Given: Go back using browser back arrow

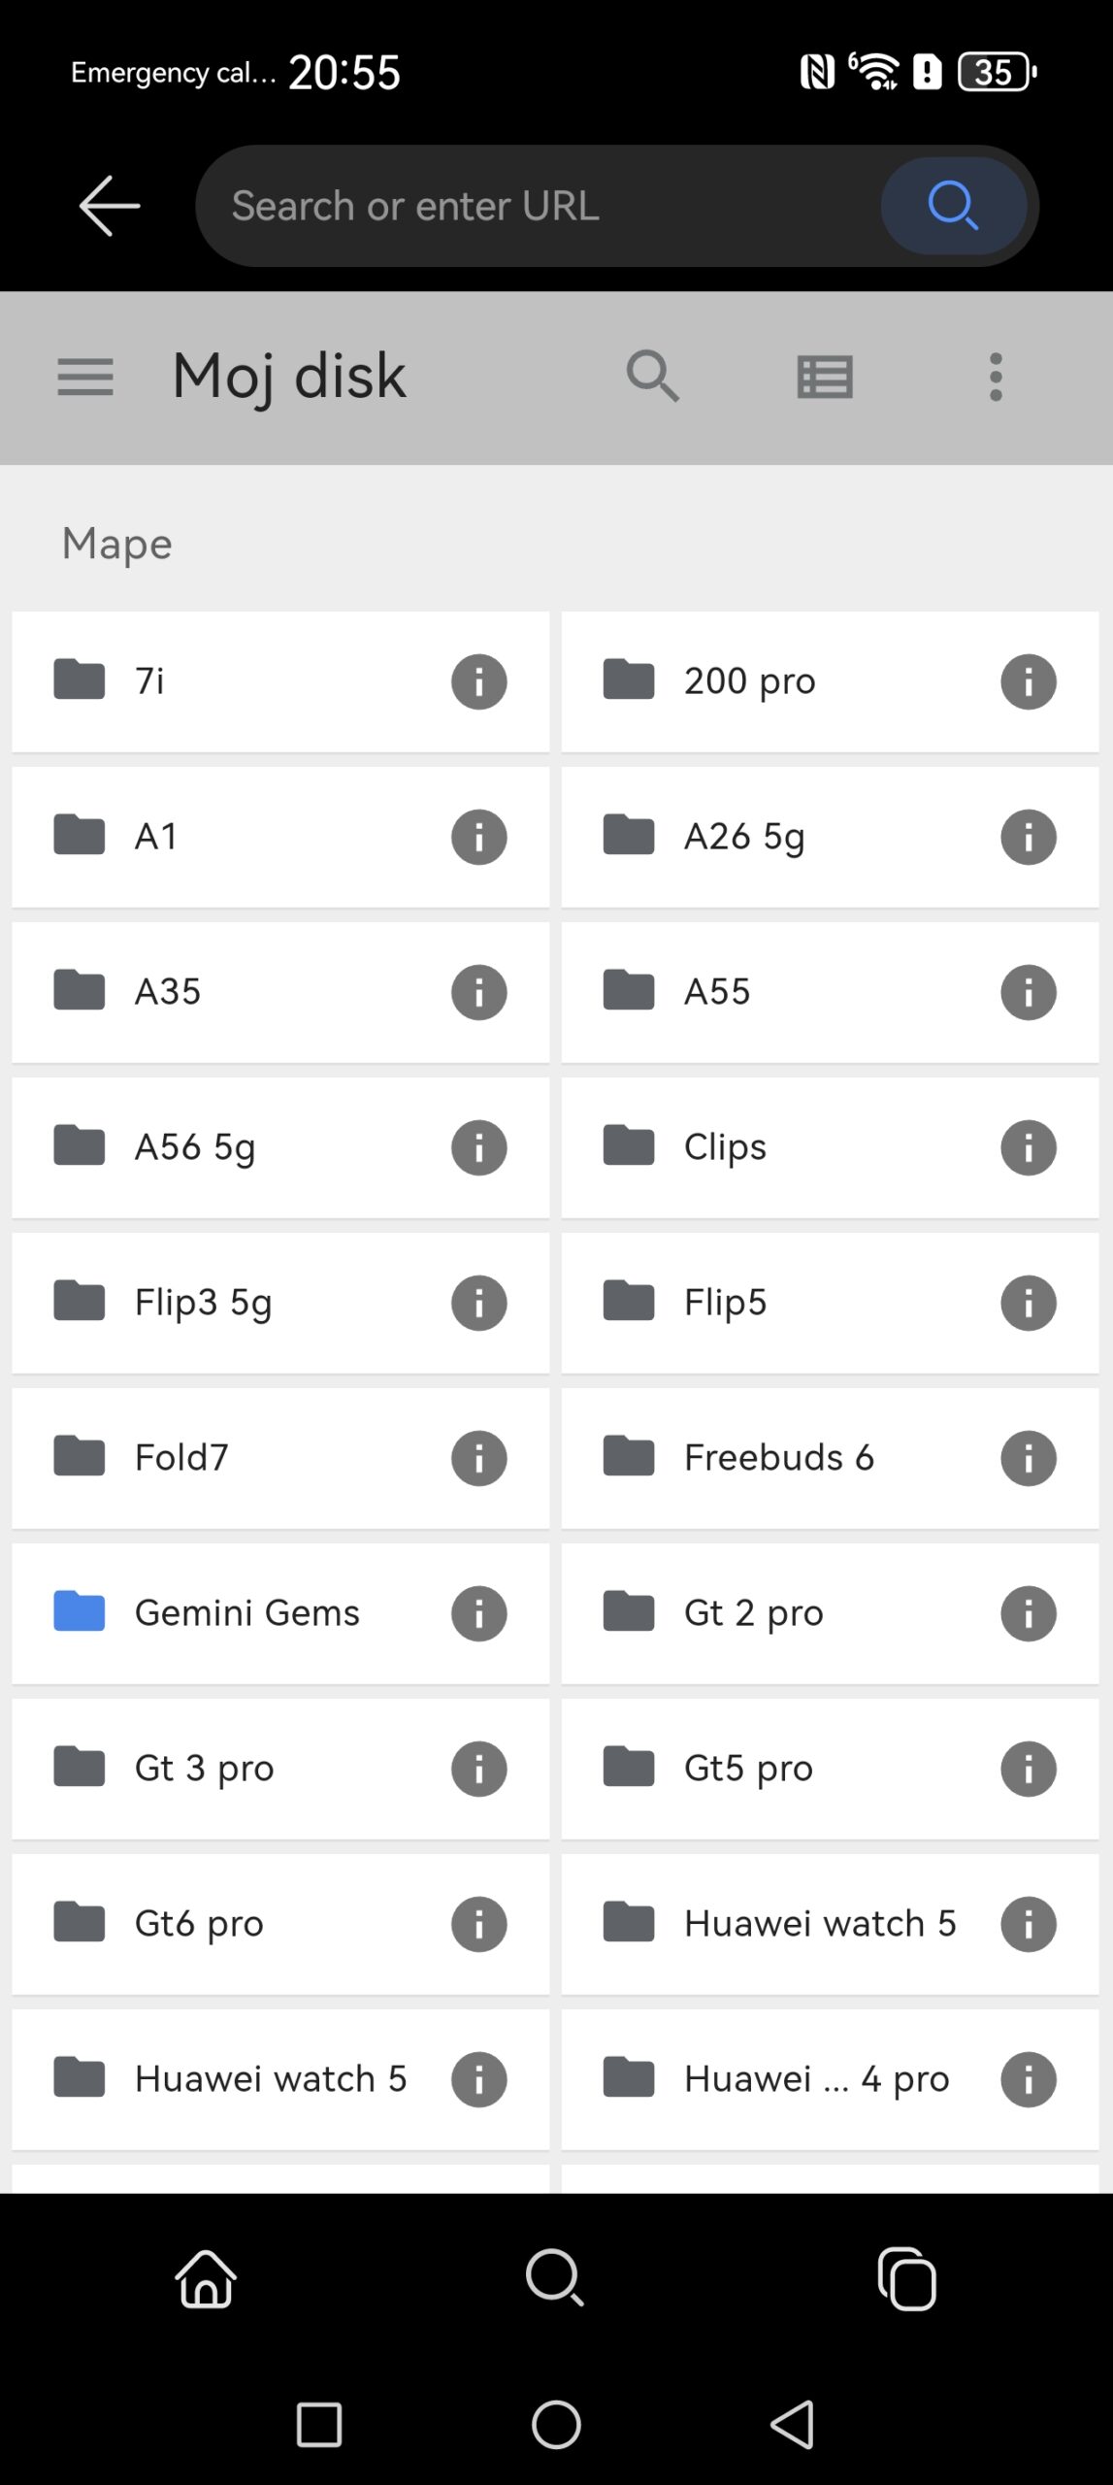Looking at the screenshot, I should click(x=109, y=206).
